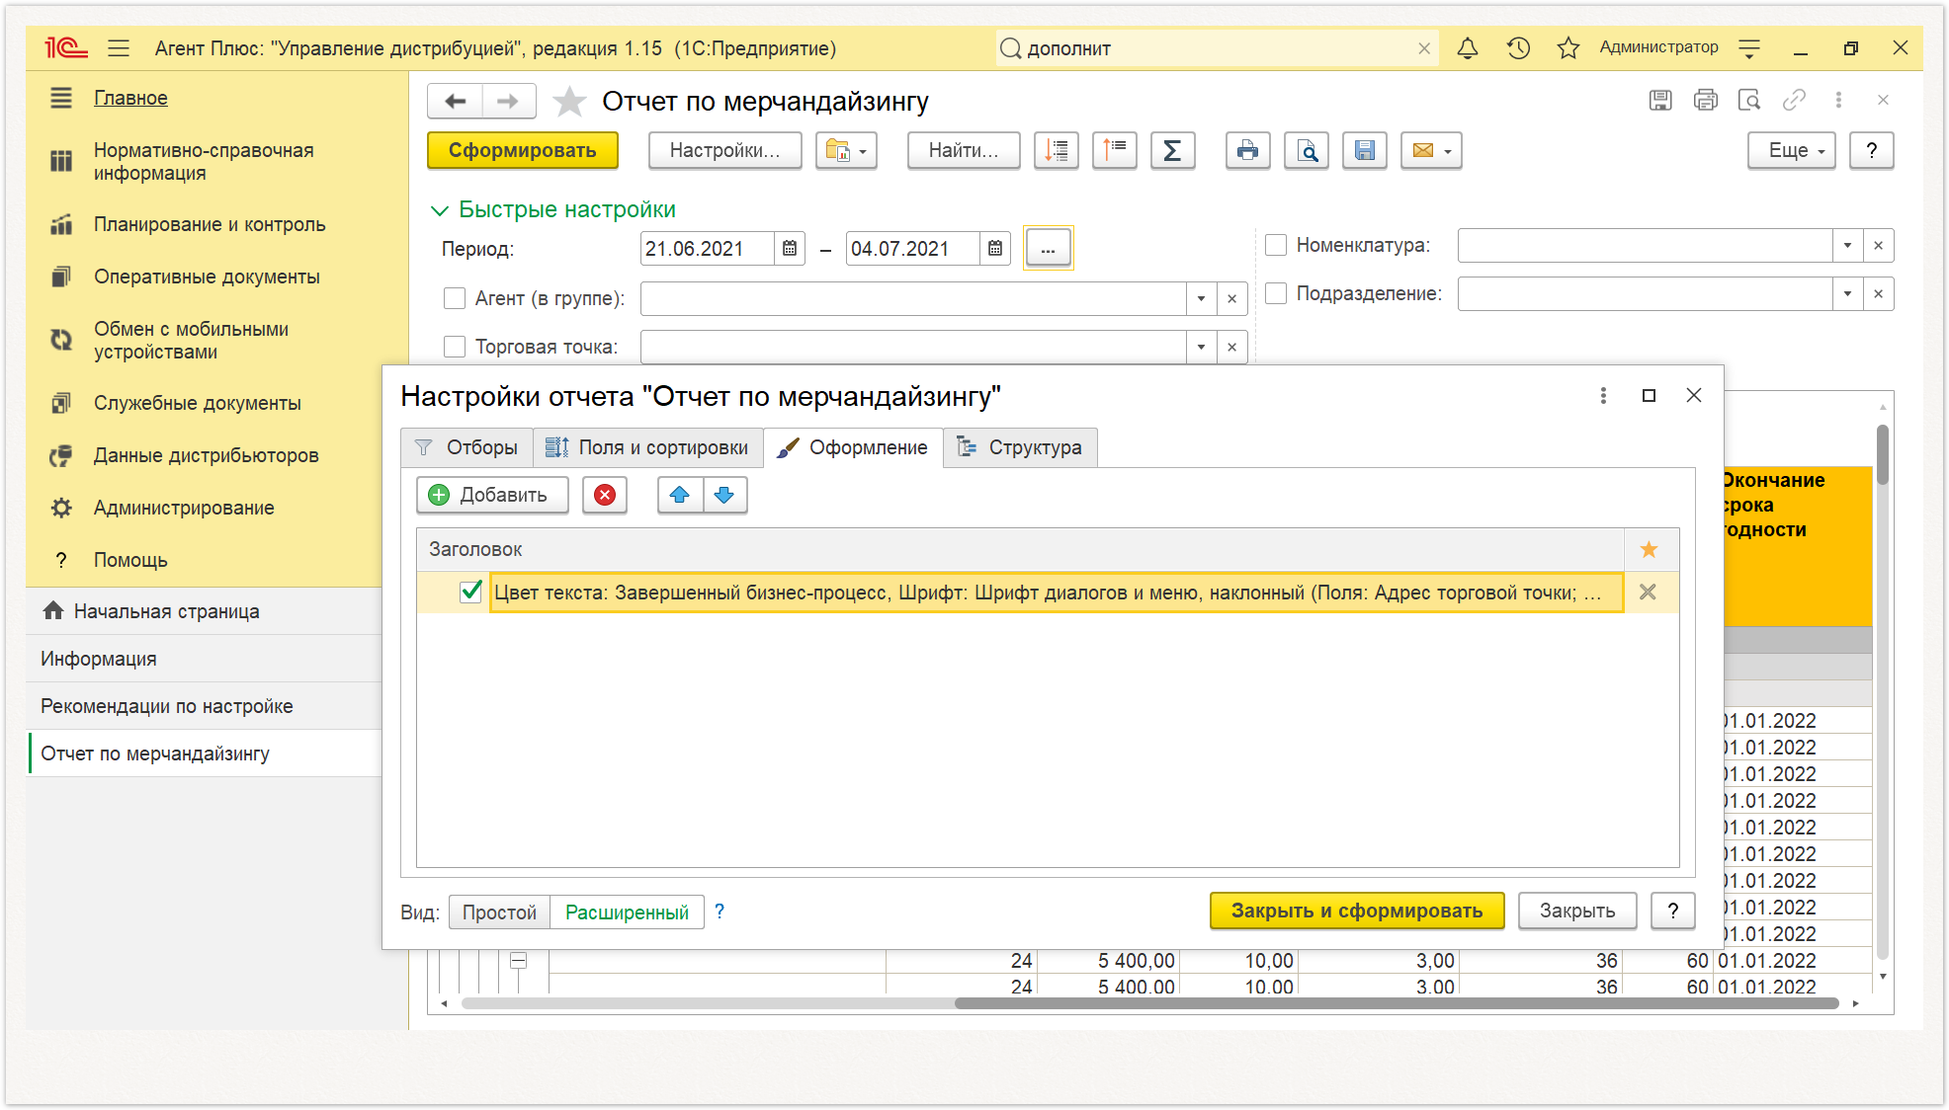The width and height of the screenshot is (1949, 1110).
Task: Click the Sum sigma button
Action: [1172, 150]
